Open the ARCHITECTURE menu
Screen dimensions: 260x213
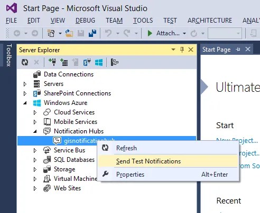pos(210,21)
